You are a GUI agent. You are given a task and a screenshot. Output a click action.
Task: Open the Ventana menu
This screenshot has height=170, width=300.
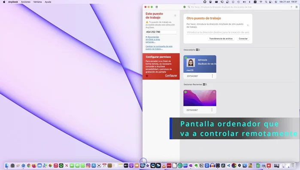tap(37, 2)
